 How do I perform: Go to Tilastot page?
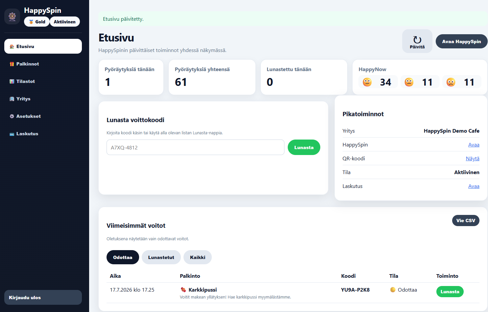point(43,81)
